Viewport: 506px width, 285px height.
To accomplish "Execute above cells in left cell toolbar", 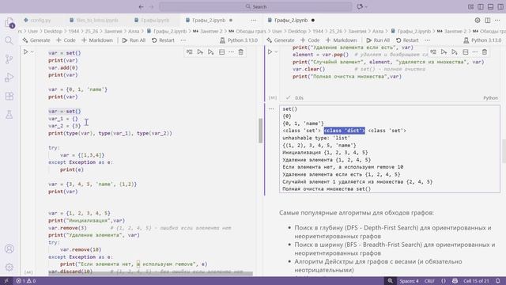I will (200, 52).
